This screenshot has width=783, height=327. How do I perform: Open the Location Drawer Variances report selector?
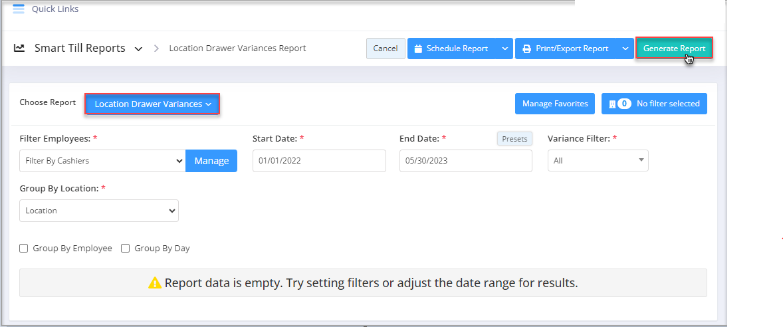(x=152, y=104)
